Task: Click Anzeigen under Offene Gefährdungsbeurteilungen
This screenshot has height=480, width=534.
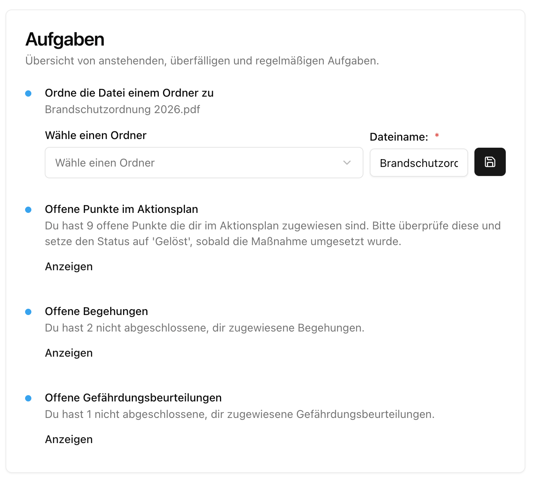Action: 69,439
